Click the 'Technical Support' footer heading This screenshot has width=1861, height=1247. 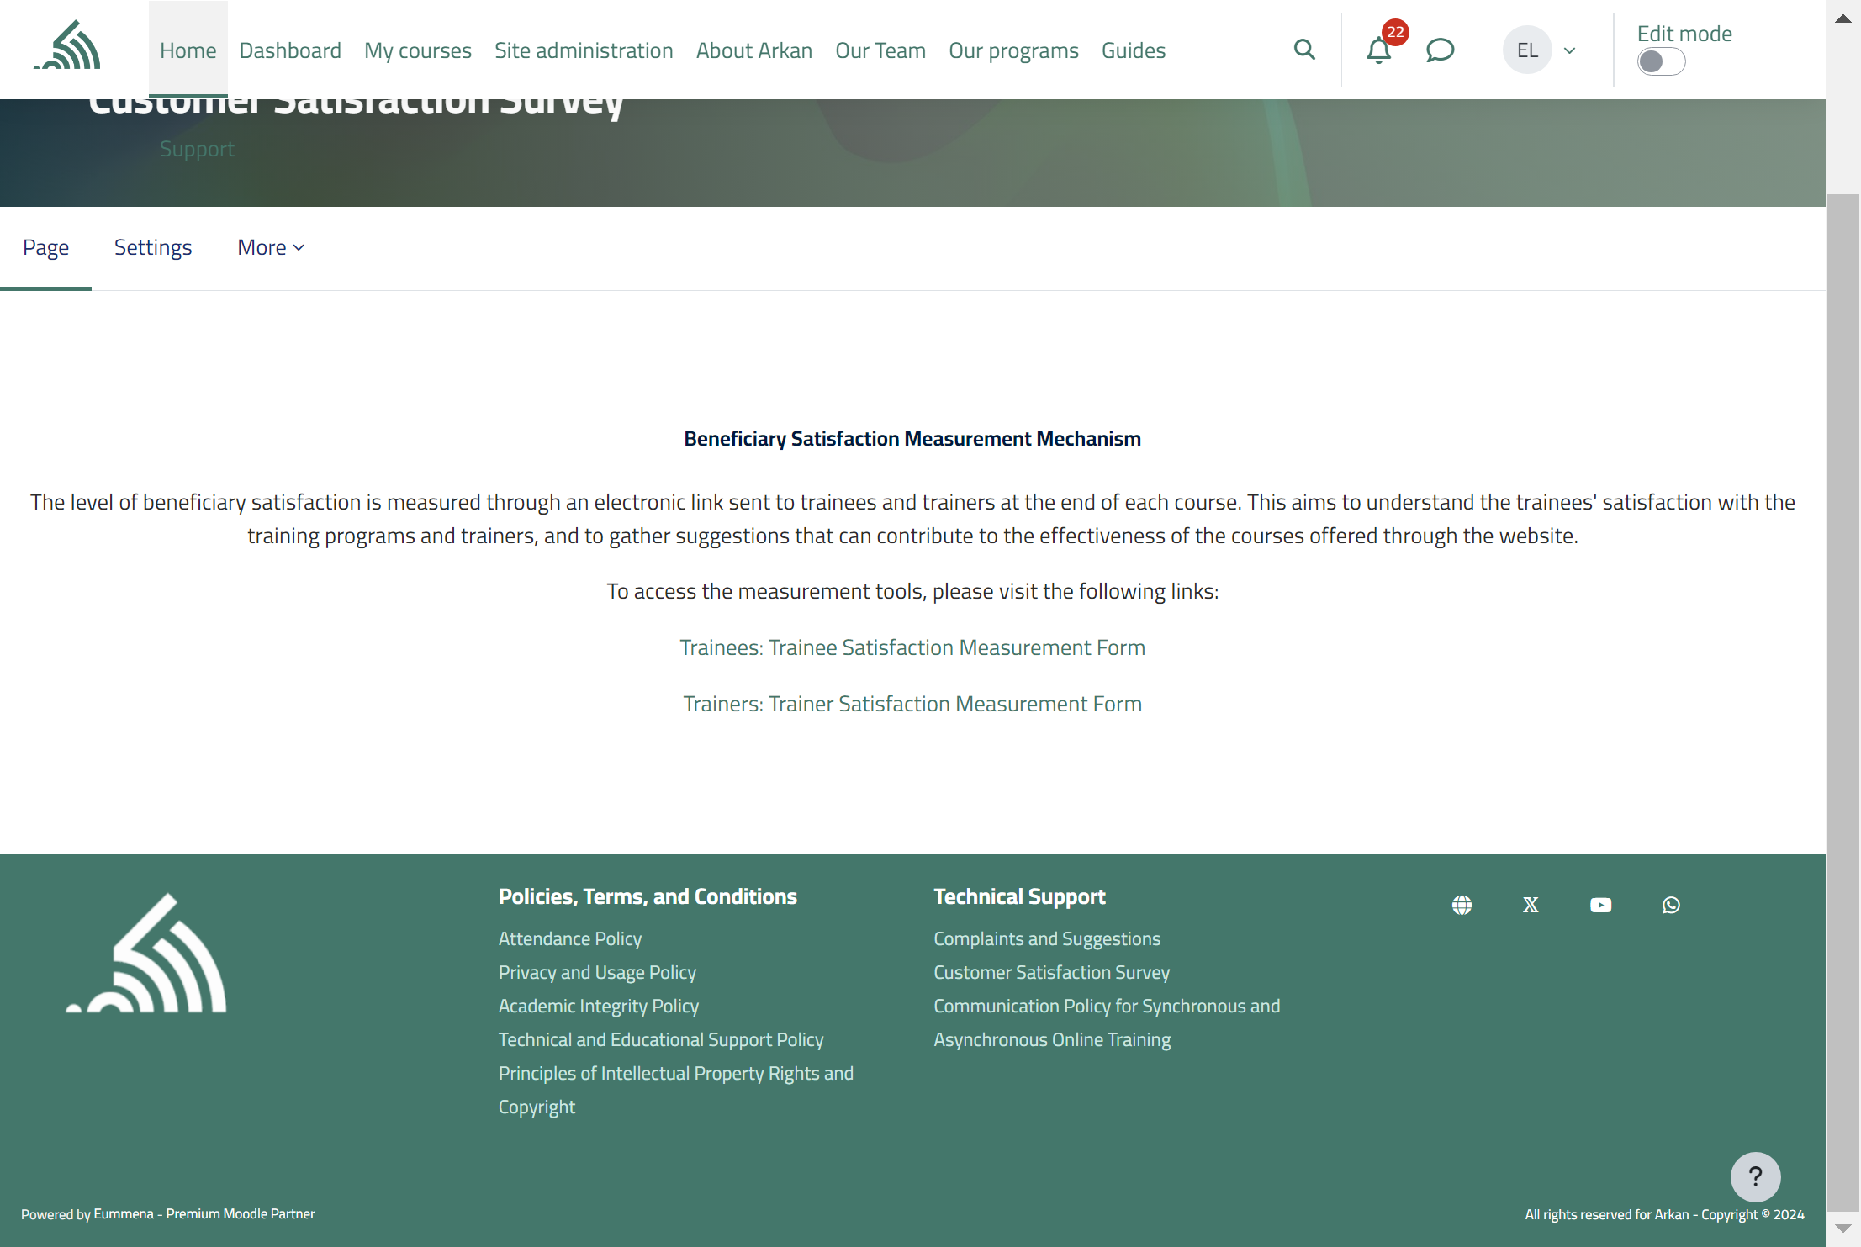click(x=1019, y=896)
